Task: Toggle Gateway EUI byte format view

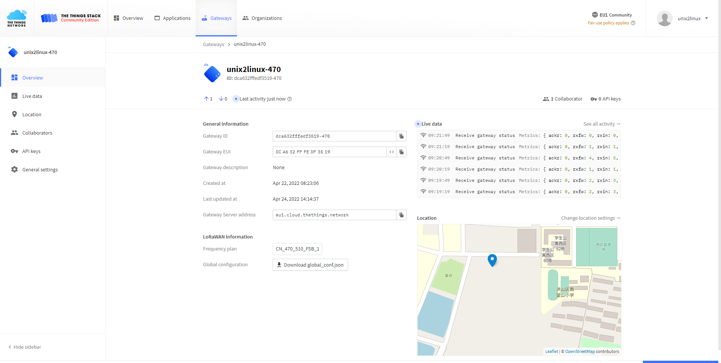Action: [x=392, y=152]
